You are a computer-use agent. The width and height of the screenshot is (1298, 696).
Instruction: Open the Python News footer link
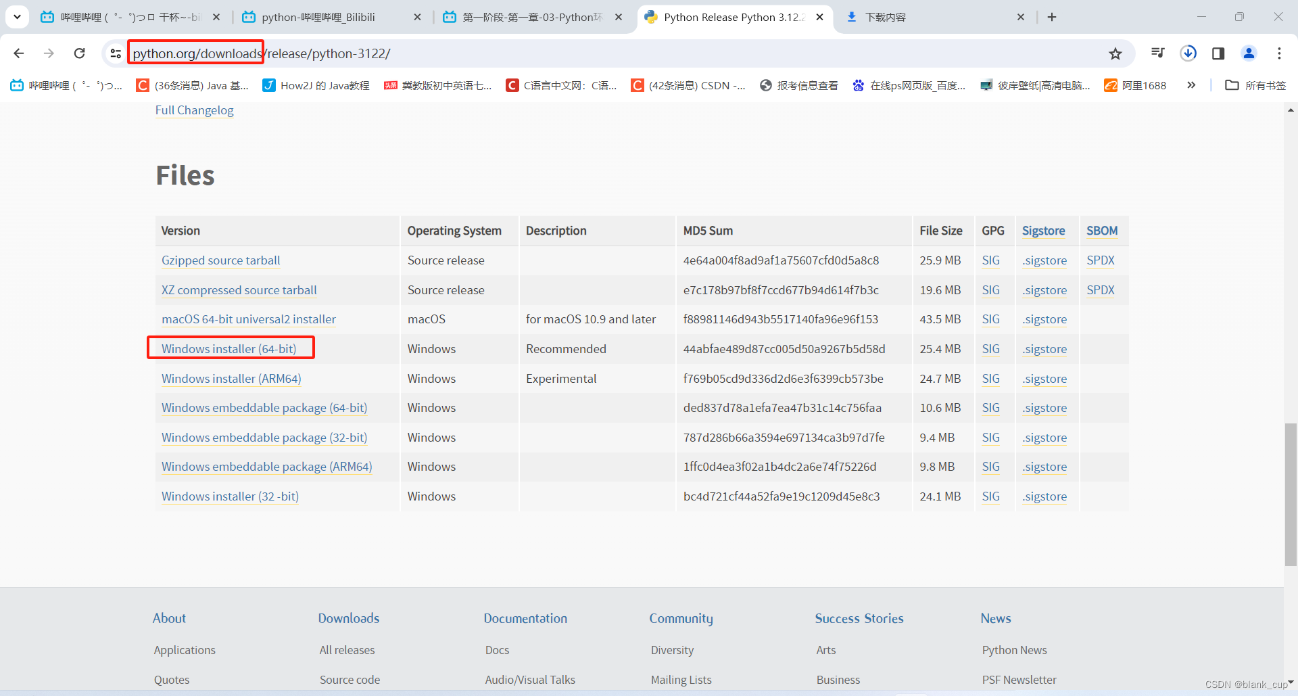(1014, 650)
